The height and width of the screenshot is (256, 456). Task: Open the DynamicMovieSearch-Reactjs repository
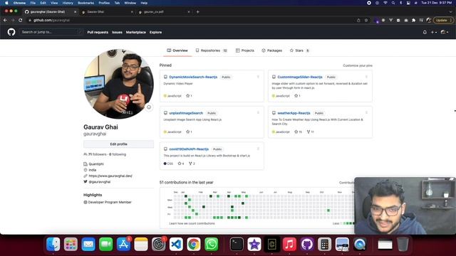(x=193, y=77)
